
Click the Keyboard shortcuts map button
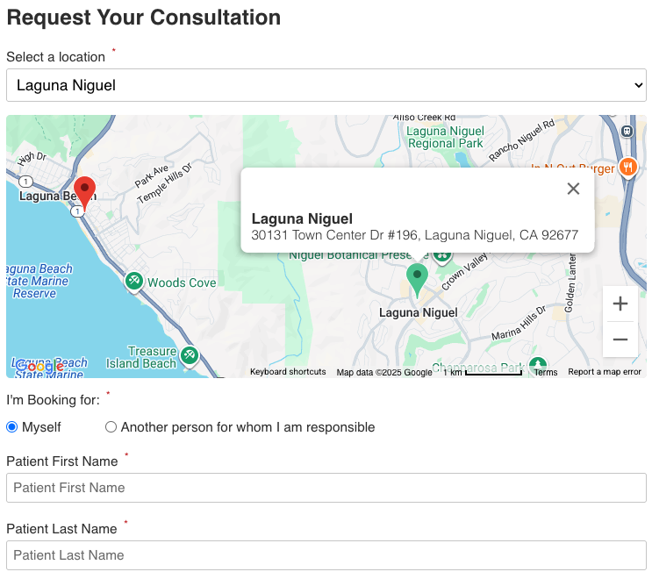[288, 372]
